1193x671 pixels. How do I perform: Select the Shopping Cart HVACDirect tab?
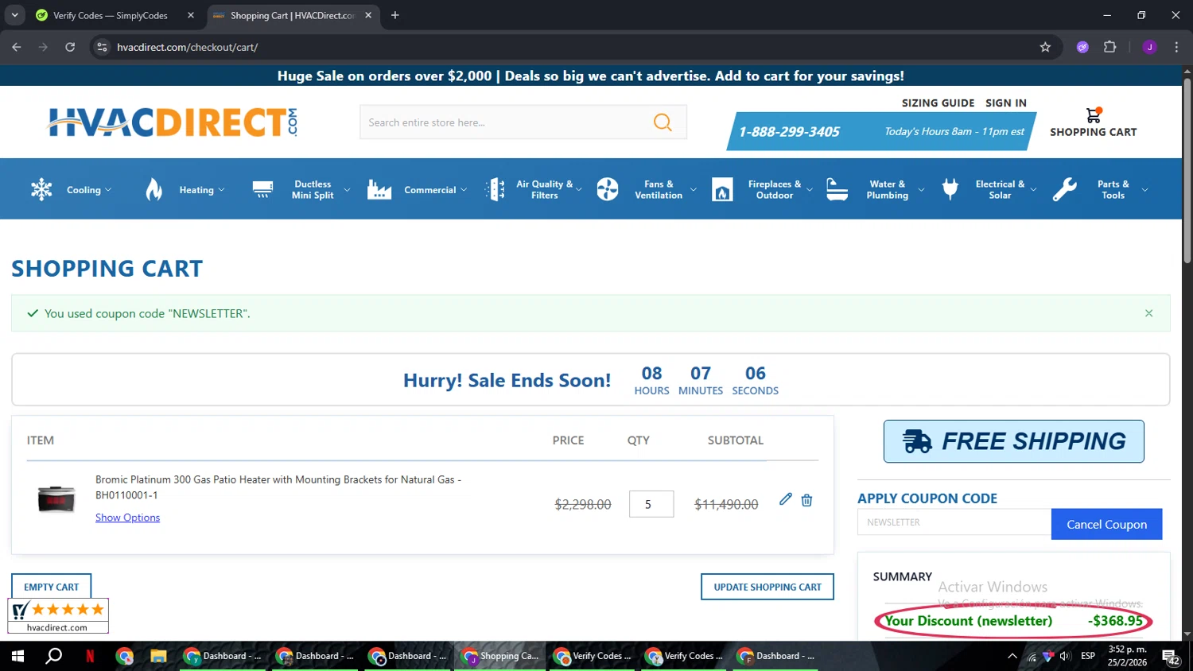click(292, 15)
